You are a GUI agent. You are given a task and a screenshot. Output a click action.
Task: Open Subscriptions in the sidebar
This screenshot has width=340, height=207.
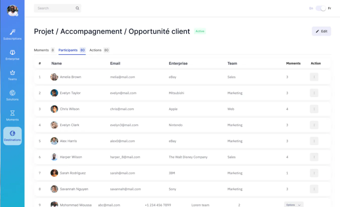click(12, 35)
